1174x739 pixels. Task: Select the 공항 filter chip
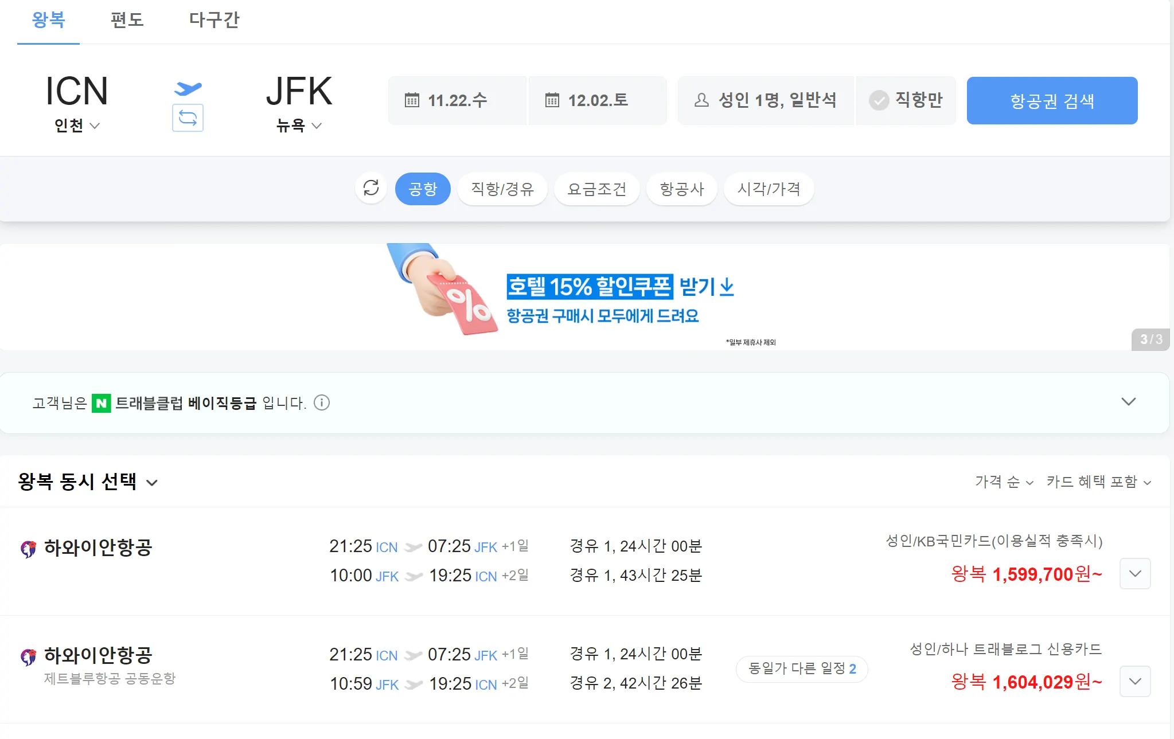coord(423,189)
